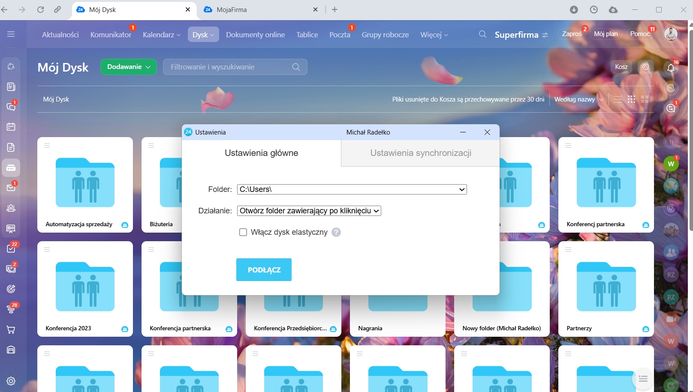This screenshot has width=693, height=392.
Task: Expand the Folder path combo box
Action: (352, 189)
